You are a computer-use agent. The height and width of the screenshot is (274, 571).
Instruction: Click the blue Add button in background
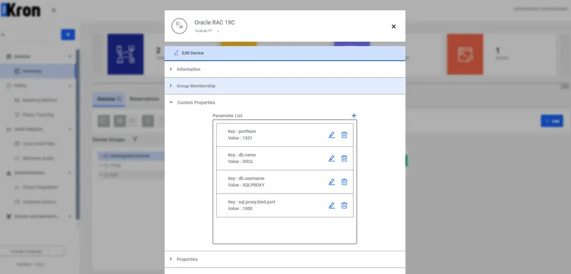552,121
